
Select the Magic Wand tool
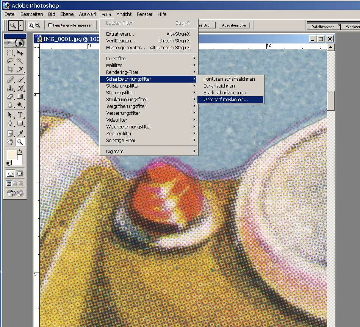coord(20,61)
